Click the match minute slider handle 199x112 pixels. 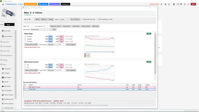click(47, 22)
